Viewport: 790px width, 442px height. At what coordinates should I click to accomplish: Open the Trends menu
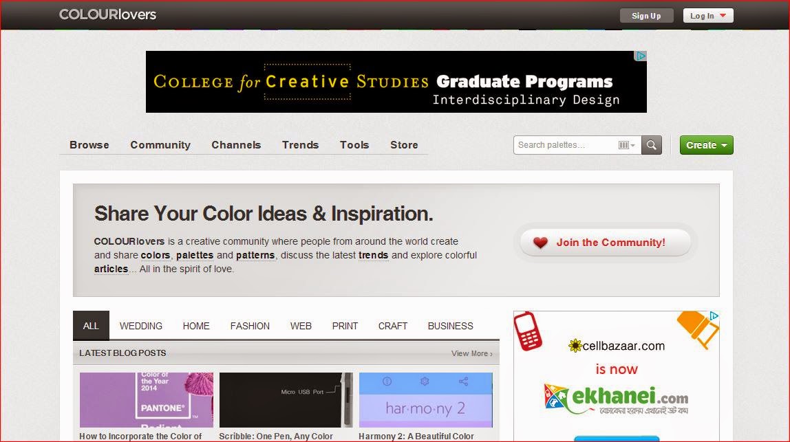click(300, 145)
